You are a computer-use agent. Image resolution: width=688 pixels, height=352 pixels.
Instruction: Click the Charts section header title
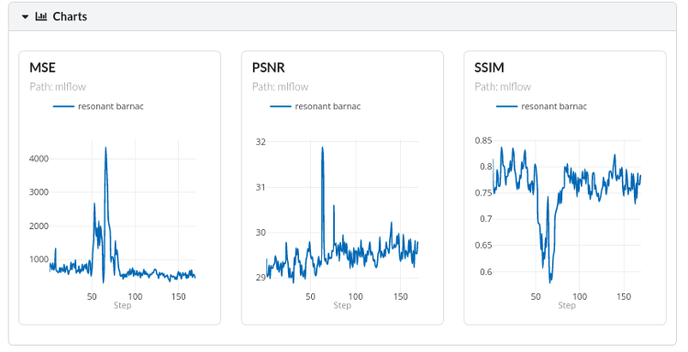pyautogui.click(x=70, y=16)
